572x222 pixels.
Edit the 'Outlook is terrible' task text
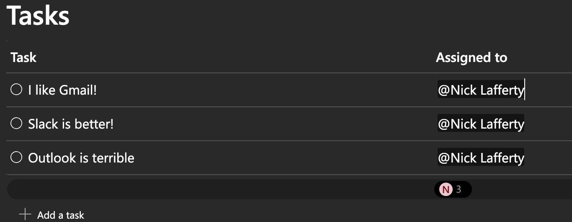(x=81, y=158)
